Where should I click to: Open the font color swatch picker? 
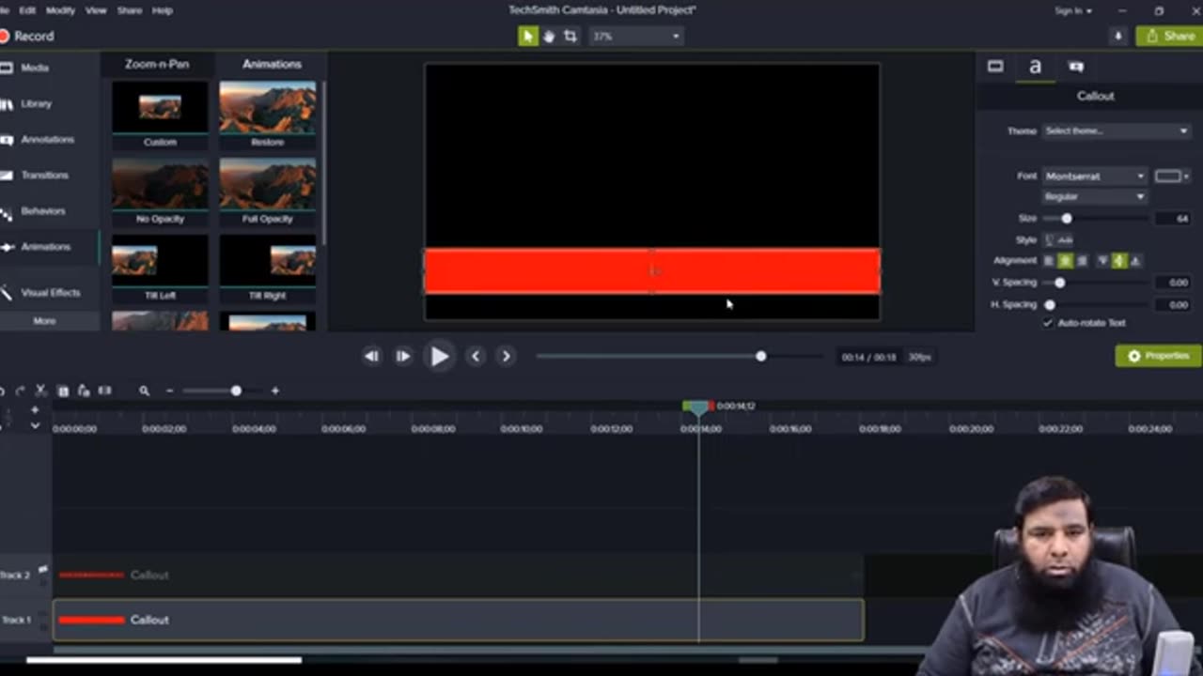[1172, 176]
